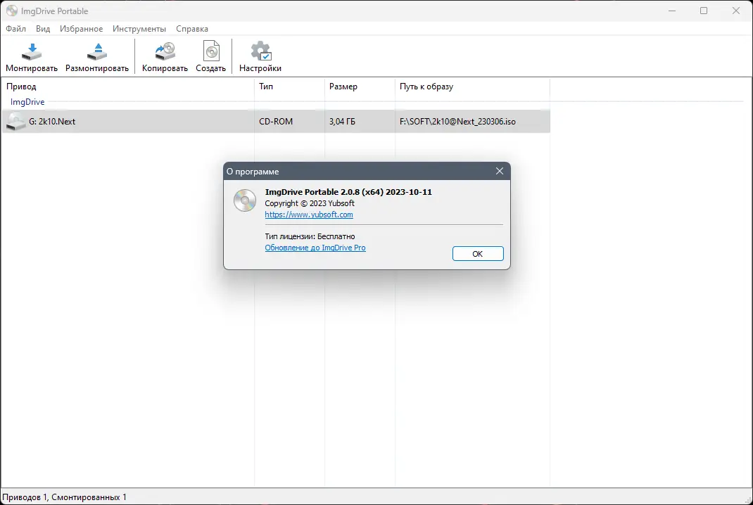Open the Справка menu

(x=192, y=29)
